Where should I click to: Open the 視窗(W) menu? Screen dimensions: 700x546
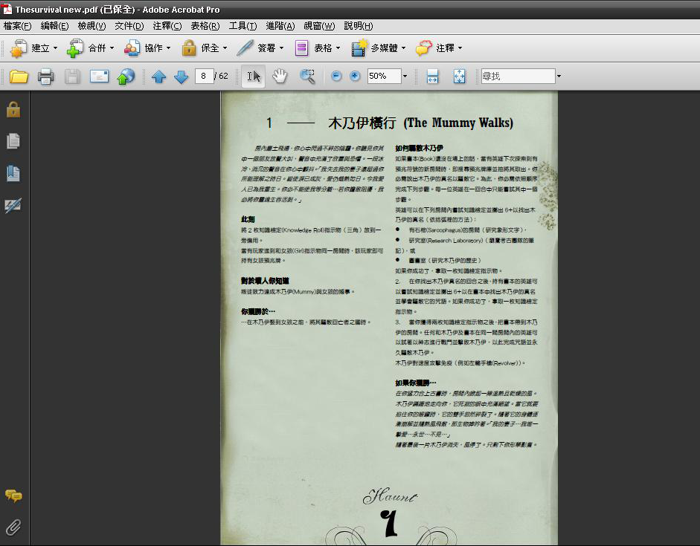[319, 26]
